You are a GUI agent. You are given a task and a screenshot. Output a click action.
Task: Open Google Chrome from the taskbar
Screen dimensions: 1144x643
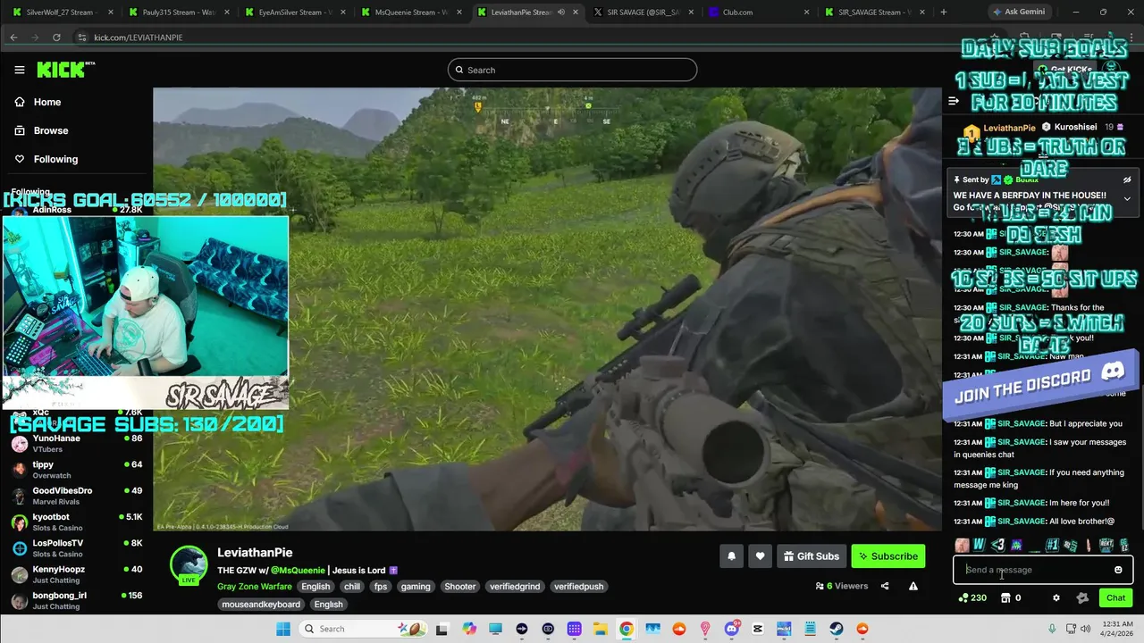point(627,629)
